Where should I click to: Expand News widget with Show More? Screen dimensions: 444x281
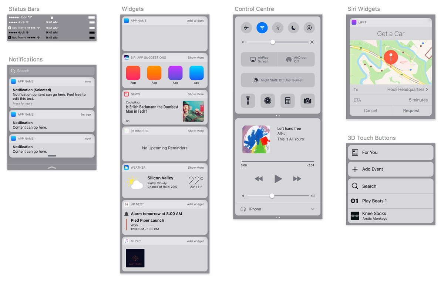click(x=195, y=94)
